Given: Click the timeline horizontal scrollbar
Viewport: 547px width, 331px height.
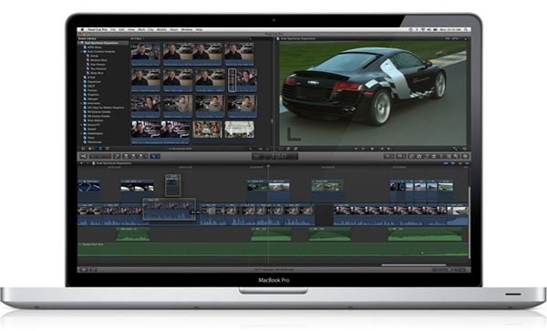Looking at the screenshot, I should point(413,265).
